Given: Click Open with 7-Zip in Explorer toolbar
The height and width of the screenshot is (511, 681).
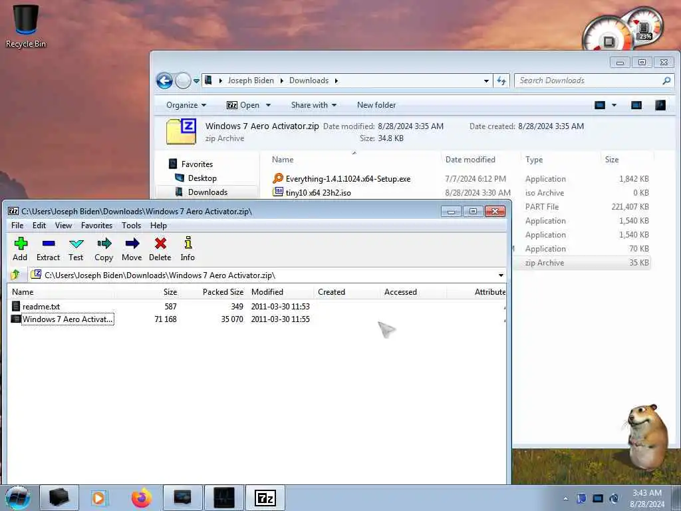Looking at the screenshot, I should pos(243,105).
